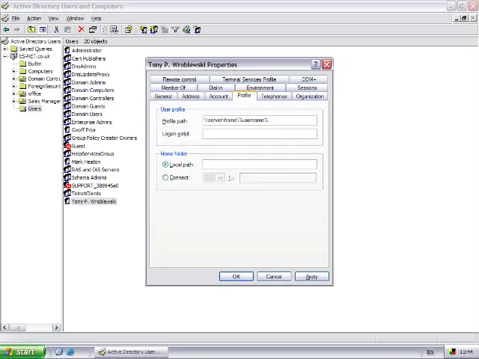479x359 pixels.
Task: Expand the office tree node
Action: 13,93
